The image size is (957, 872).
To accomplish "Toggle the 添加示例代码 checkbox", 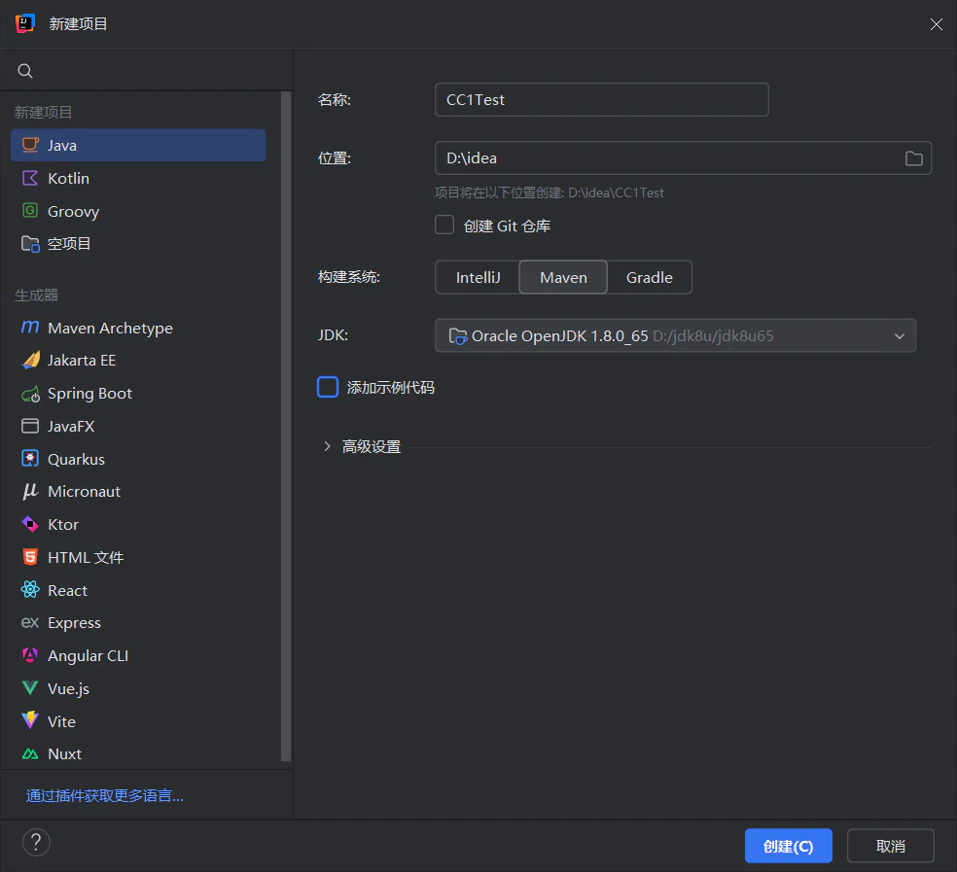I will point(328,387).
